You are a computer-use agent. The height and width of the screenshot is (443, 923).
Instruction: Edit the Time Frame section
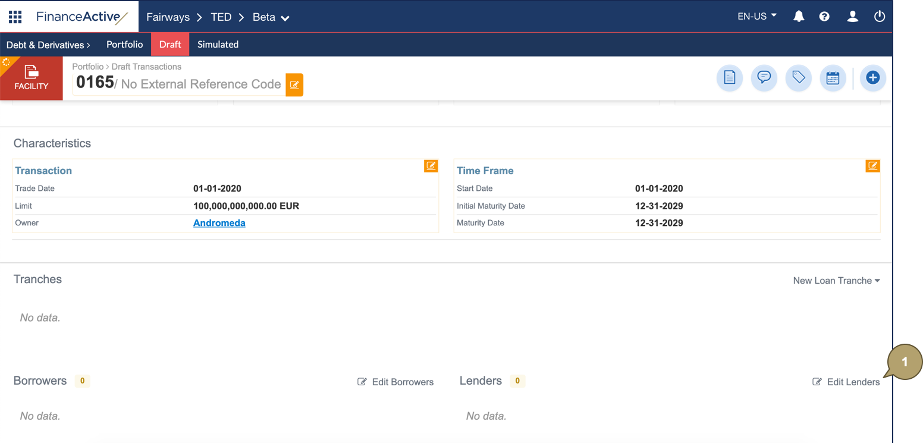872,166
